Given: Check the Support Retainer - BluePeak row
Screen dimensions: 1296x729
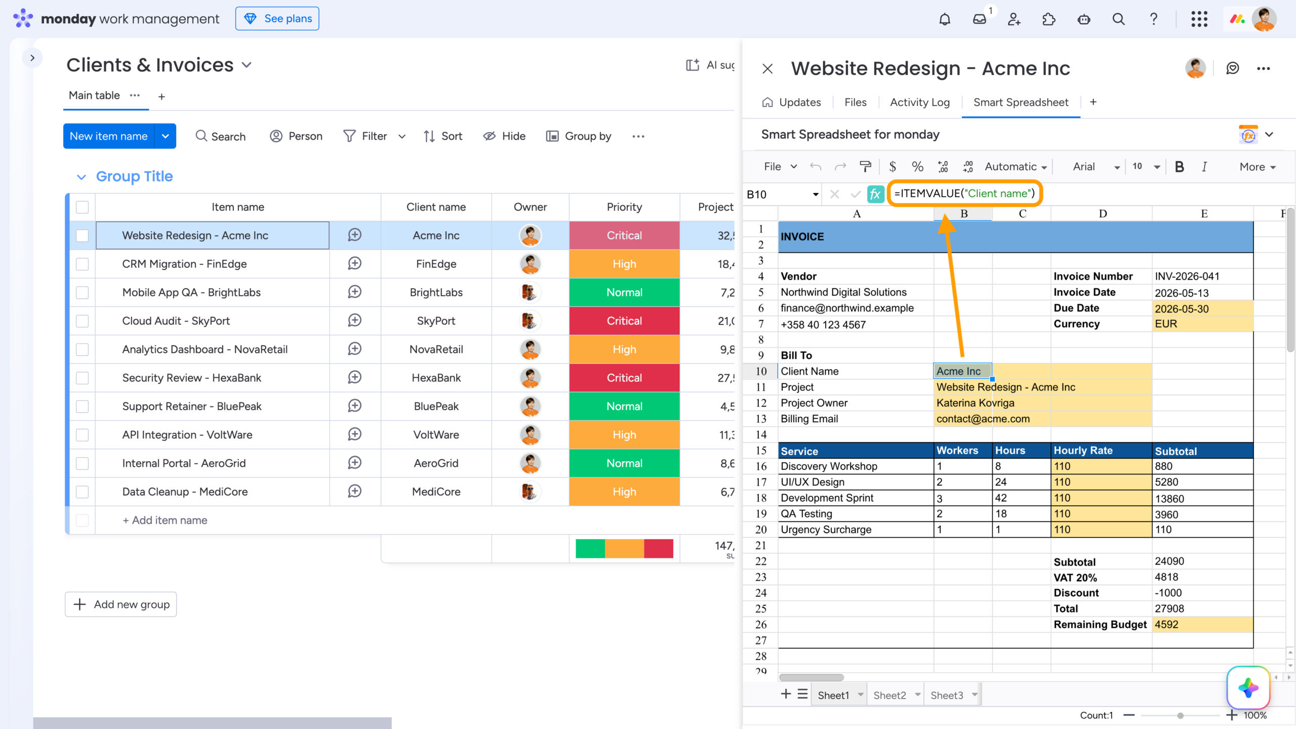Looking at the screenshot, I should (82, 406).
